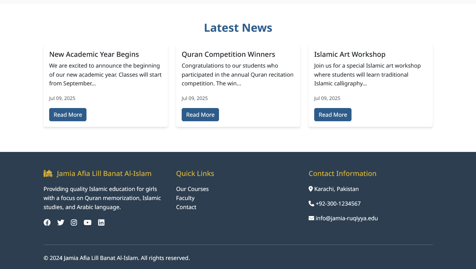Click the phone number +92-300-1234567
The height and width of the screenshot is (269, 476).
coord(338,203)
